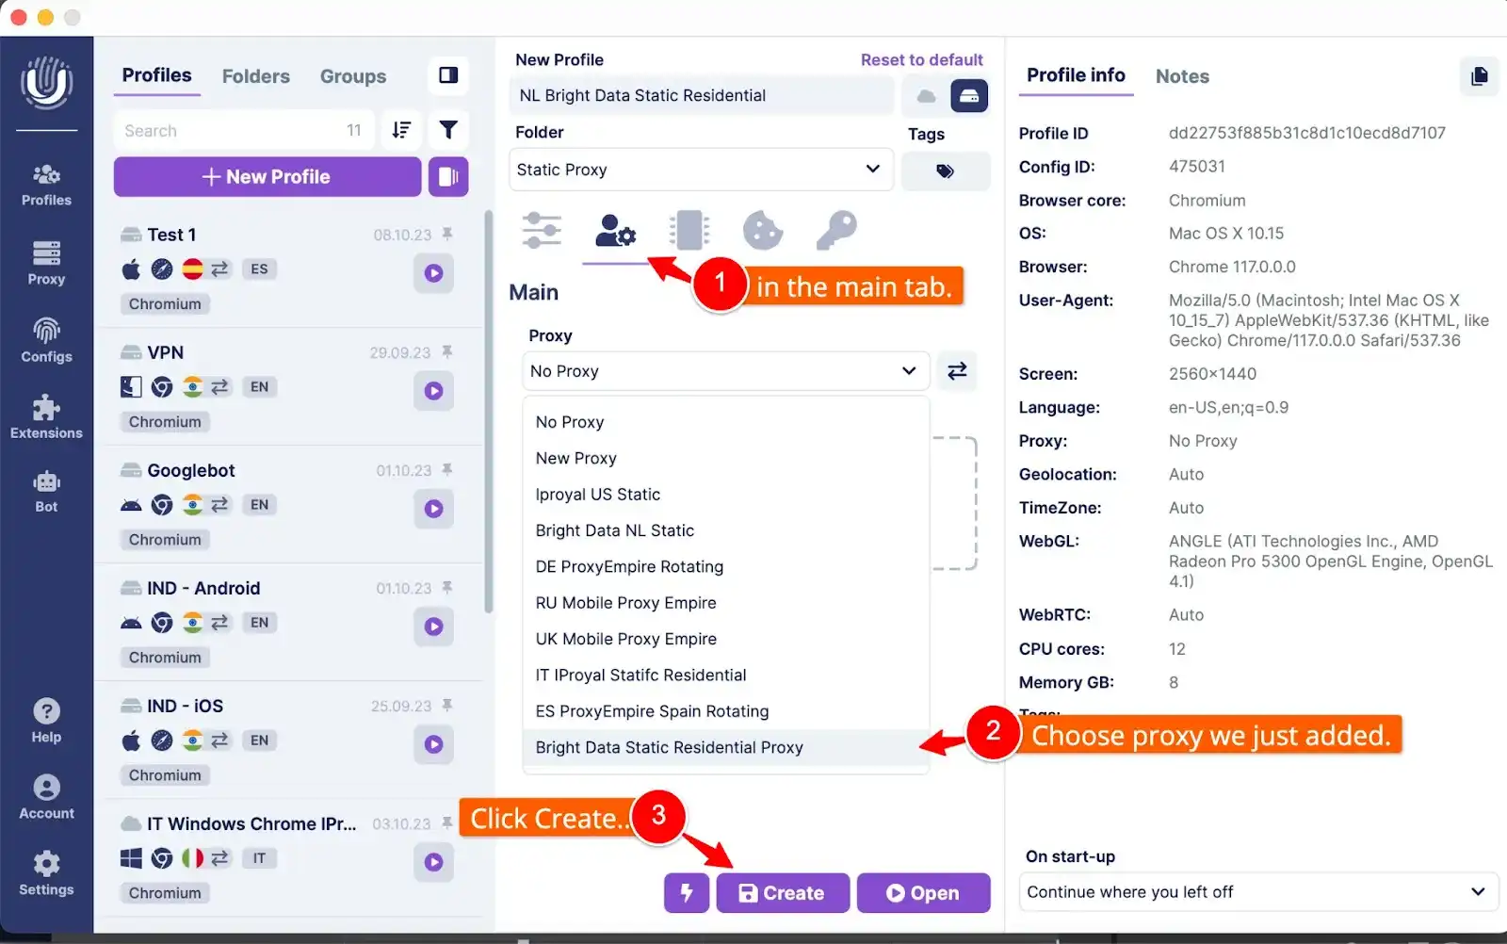Click the profile Search field
Viewport: 1507px width, 944px height.
244,130
